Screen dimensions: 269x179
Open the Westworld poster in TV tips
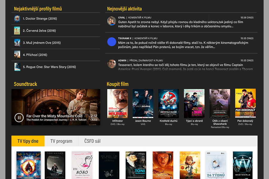pos(243,165)
